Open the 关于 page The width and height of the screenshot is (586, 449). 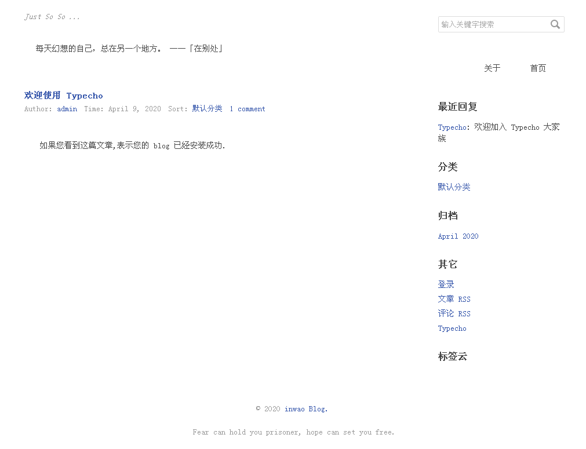pyautogui.click(x=492, y=68)
